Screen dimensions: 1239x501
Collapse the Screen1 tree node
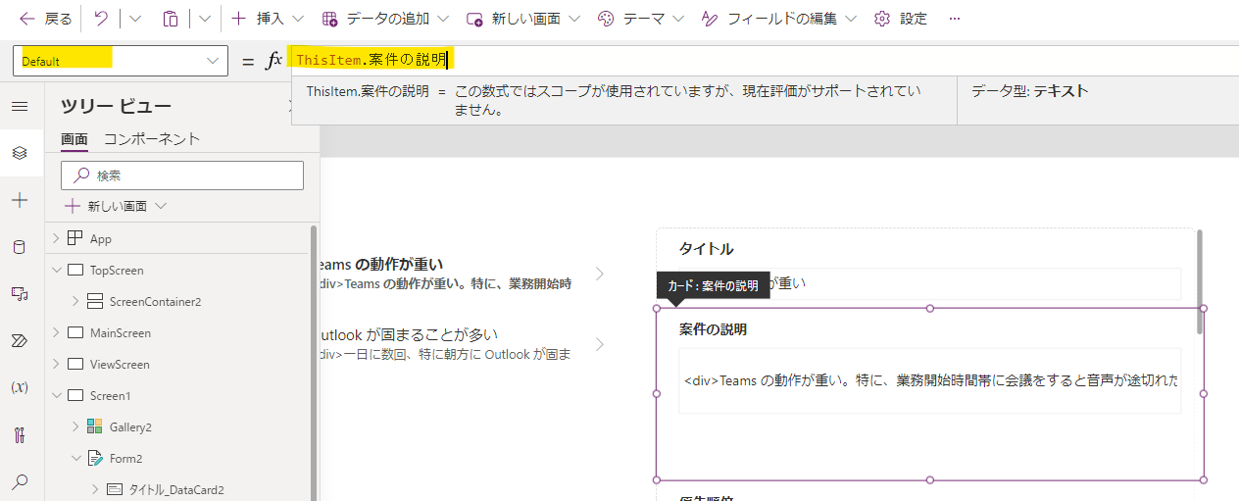[56, 395]
